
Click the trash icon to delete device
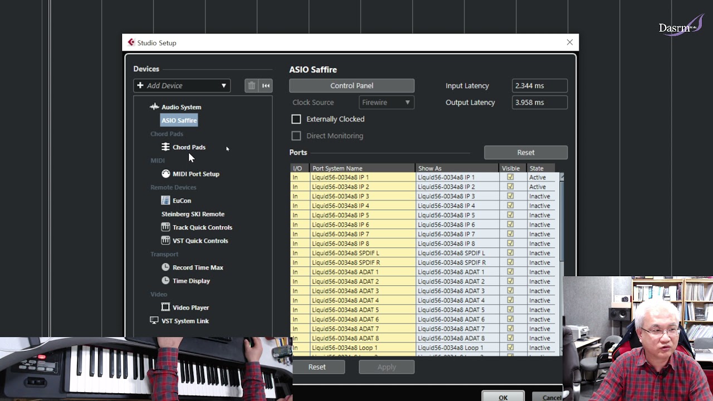[251, 86]
